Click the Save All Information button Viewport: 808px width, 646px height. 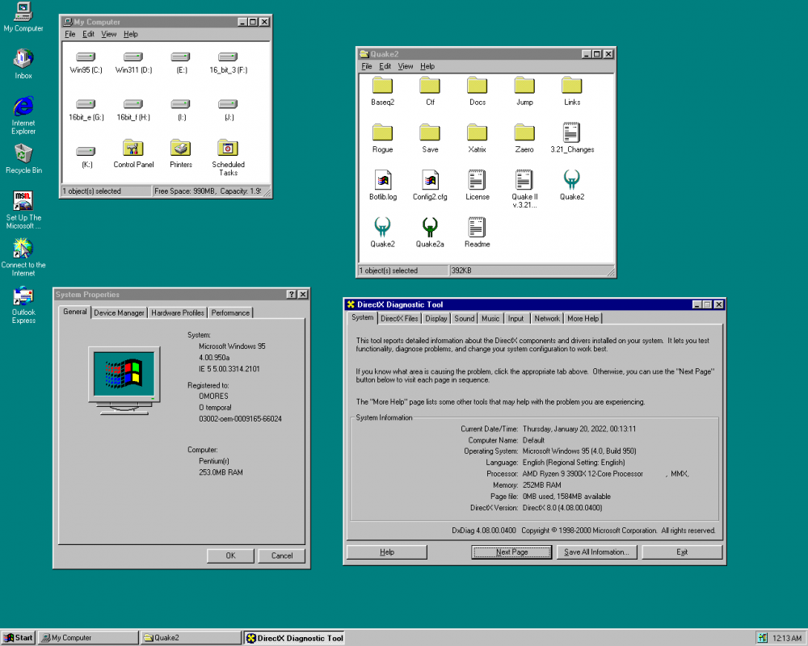point(596,552)
